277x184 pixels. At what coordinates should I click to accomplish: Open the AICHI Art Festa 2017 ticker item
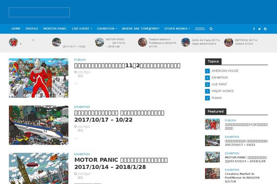pyautogui.click(x=206, y=42)
